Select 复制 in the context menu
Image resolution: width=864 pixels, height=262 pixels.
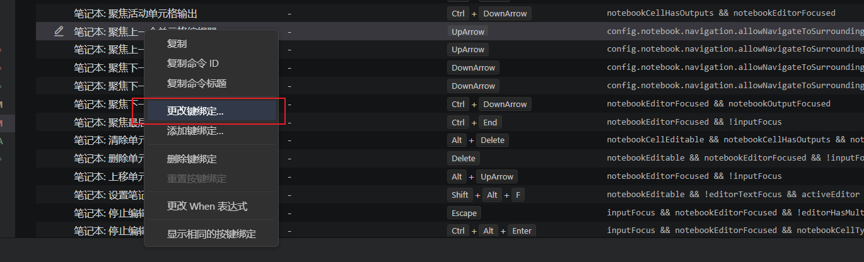coord(177,44)
